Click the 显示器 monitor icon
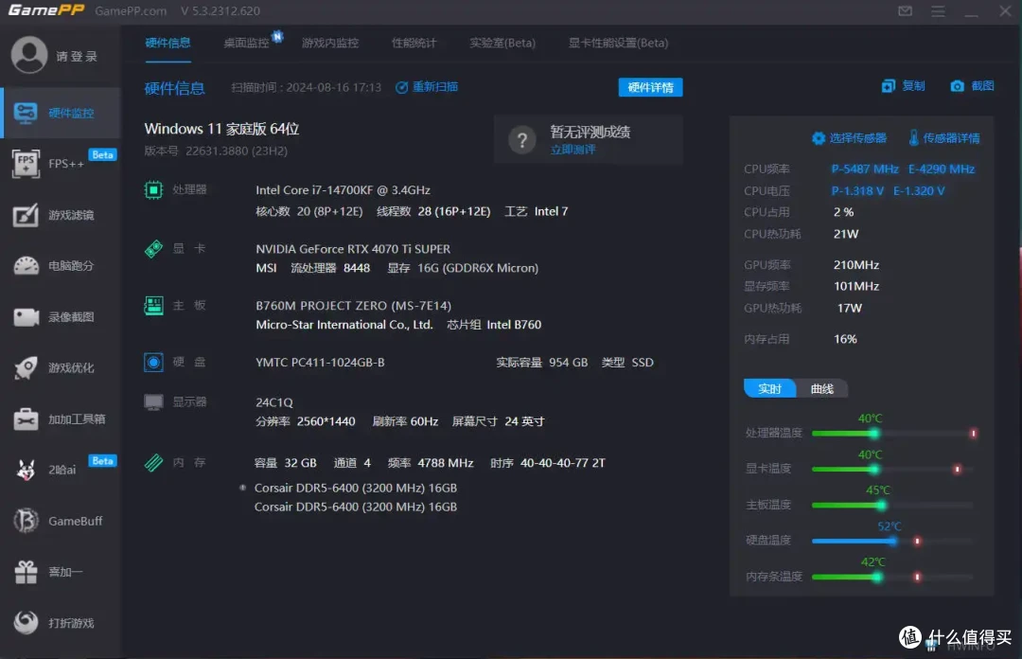Viewport: 1022px width, 659px height. (153, 401)
